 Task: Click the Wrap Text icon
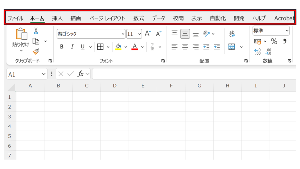pyautogui.click(x=232, y=34)
